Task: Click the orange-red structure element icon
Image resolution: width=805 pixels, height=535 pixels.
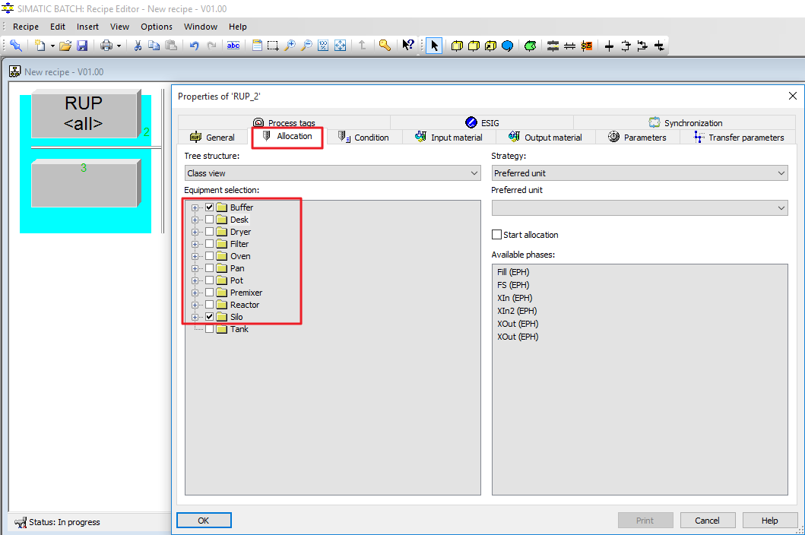Action: [x=586, y=46]
